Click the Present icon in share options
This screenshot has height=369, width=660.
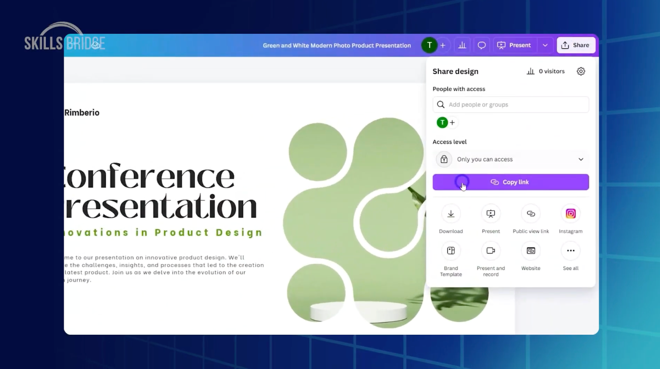[490, 214]
